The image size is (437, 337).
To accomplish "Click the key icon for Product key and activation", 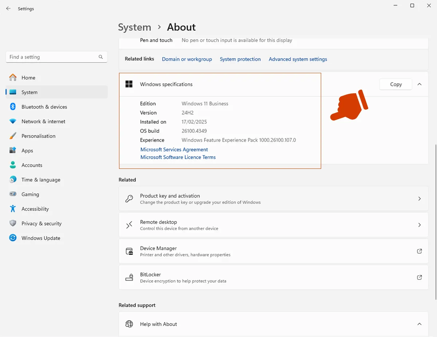I will coord(129,199).
